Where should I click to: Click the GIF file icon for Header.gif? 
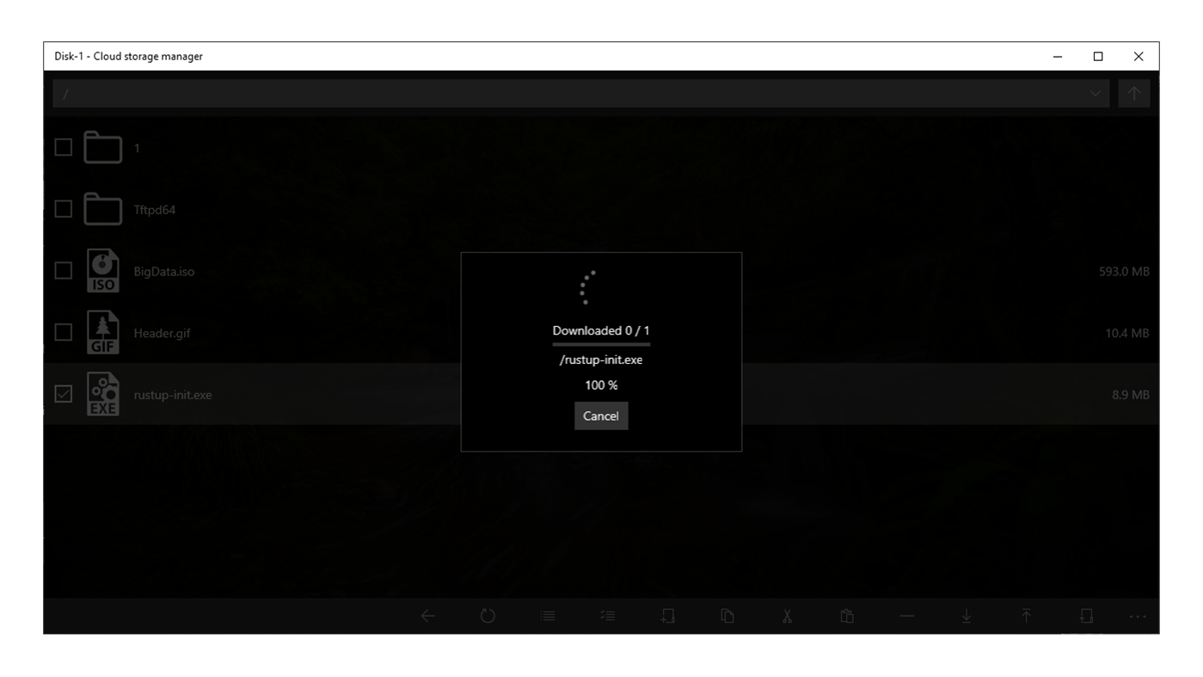[102, 333]
